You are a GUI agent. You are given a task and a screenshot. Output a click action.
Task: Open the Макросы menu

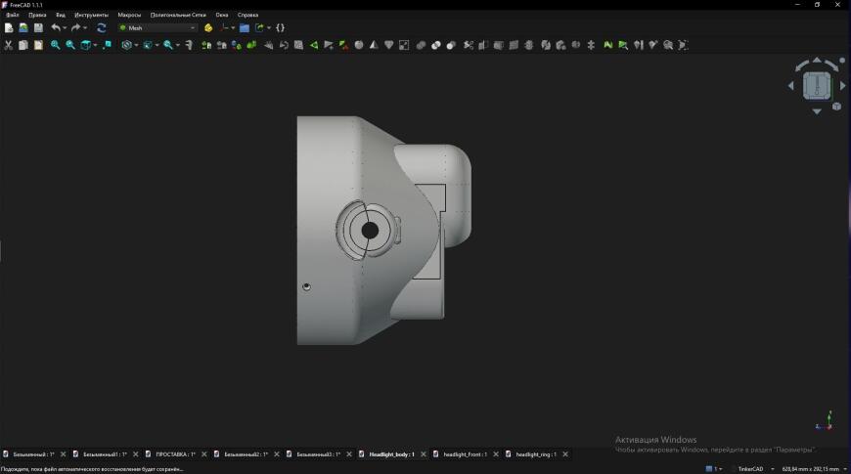point(129,15)
